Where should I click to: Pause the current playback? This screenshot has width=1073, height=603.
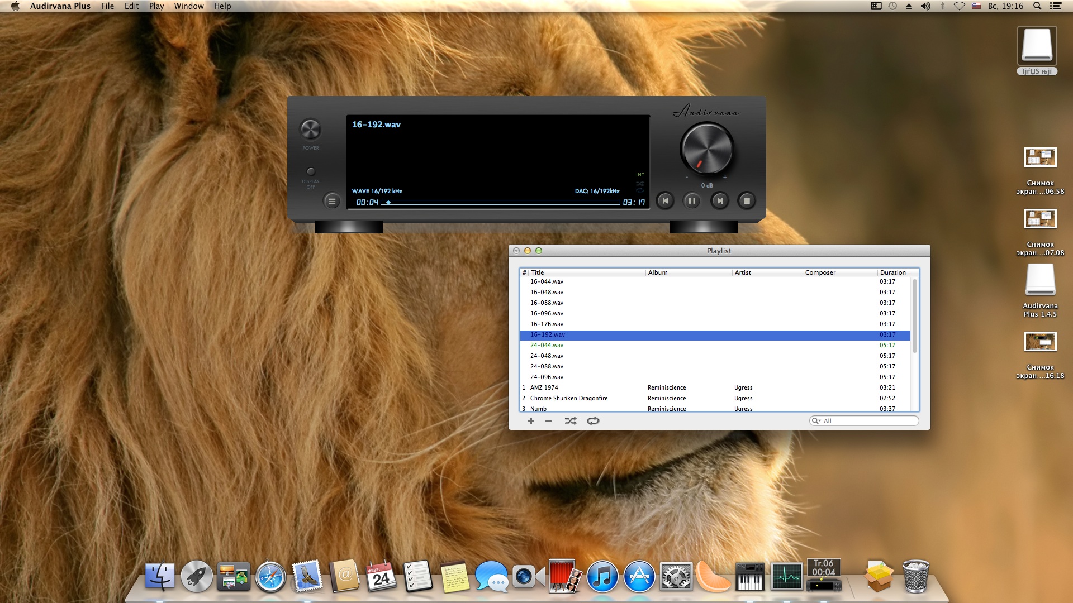tap(692, 201)
